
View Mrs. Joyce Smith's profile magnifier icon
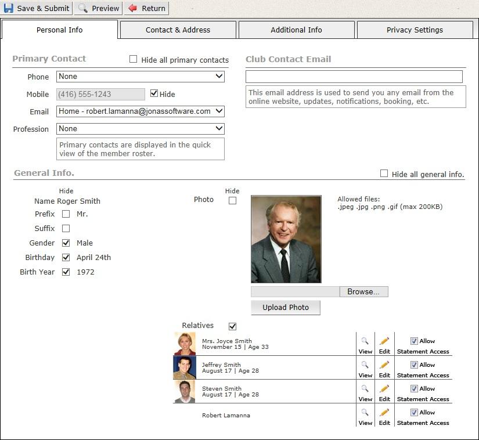(365, 341)
